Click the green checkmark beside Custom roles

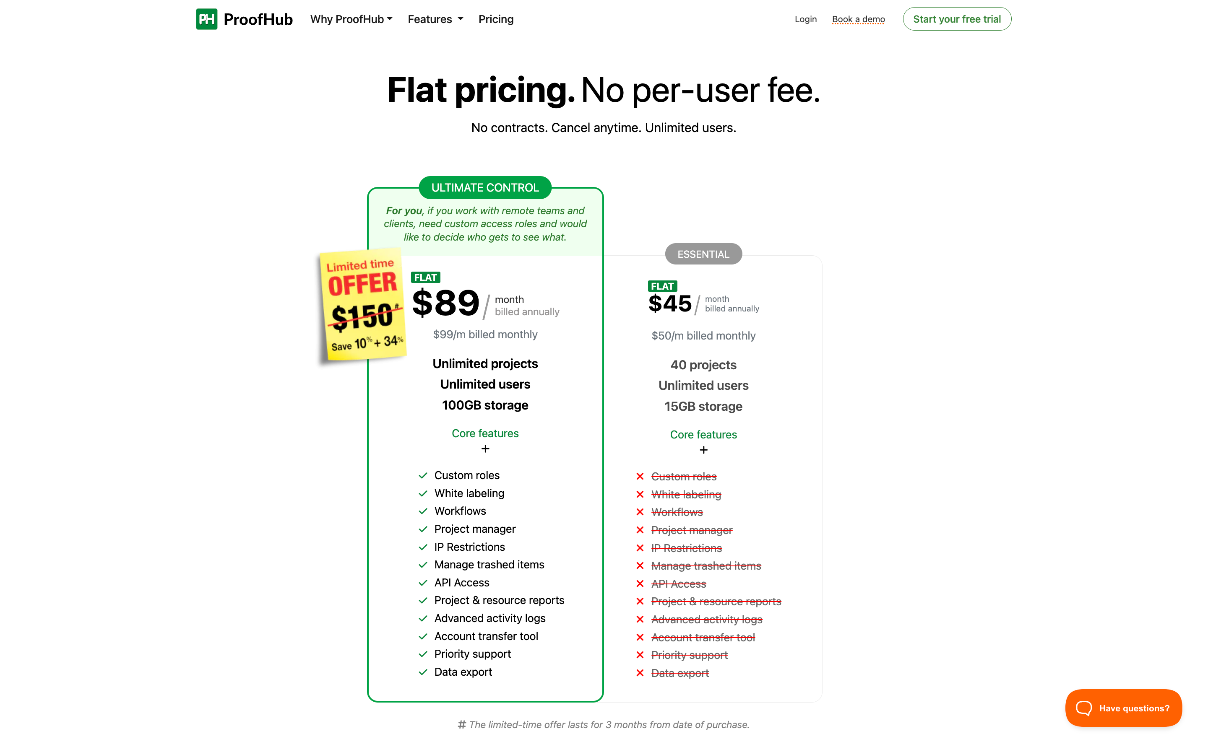423,475
